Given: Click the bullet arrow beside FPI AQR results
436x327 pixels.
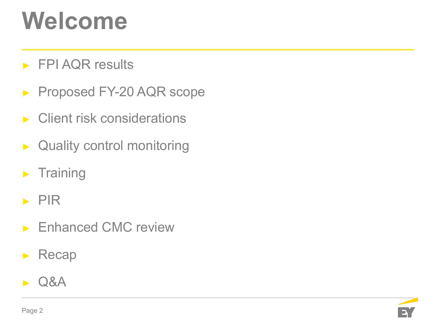Looking at the screenshot, I should [x=26, y=66].
